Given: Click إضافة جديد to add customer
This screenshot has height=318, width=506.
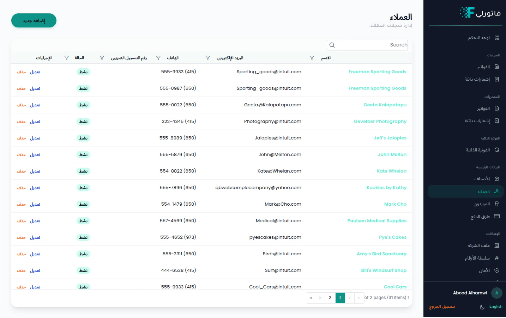Looking at the screenshot, I should tap(34, 20).
